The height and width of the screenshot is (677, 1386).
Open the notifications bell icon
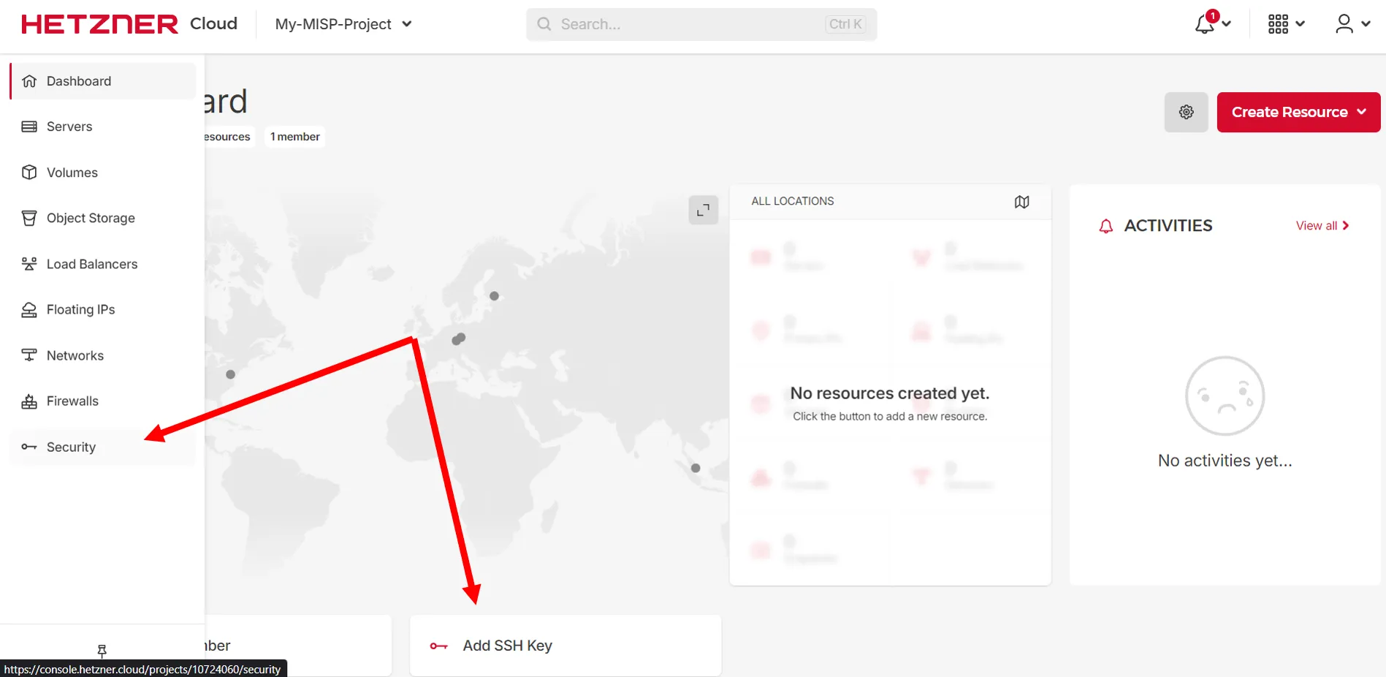[1206, 24]
